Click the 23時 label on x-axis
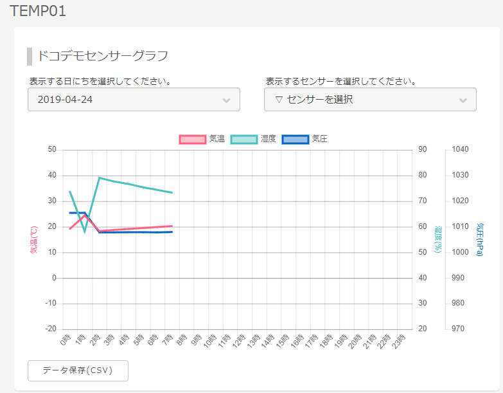This screenshot has height=393, width=503. [x=399, y=340]
